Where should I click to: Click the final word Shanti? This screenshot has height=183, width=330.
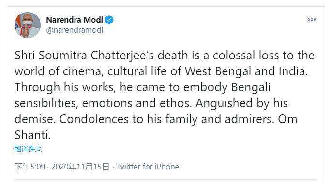point(32,135)
